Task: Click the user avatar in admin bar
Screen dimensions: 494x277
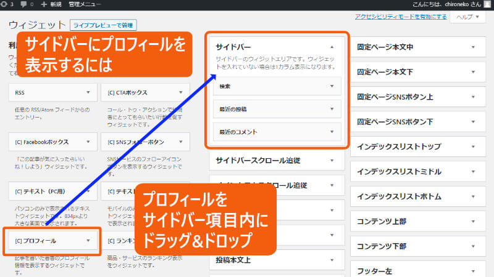Action: (x=488, y=4)
